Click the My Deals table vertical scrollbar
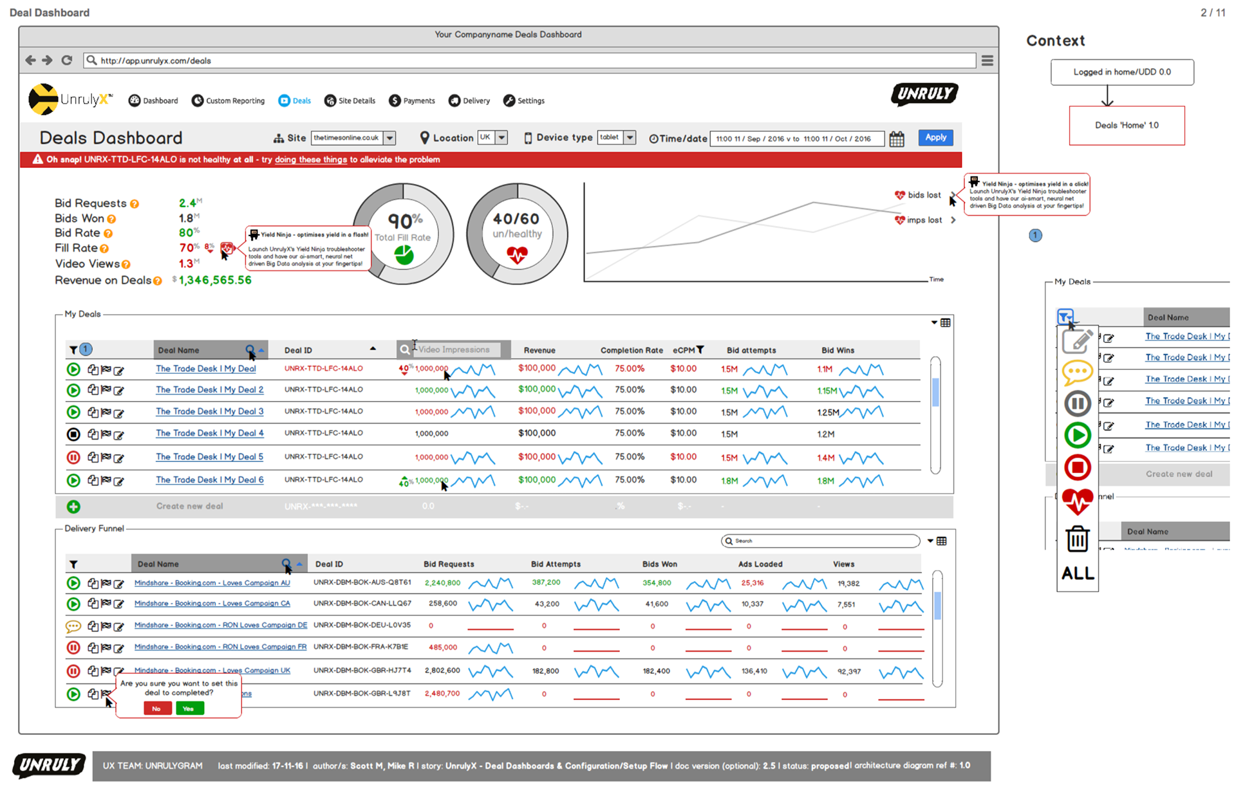The width and height of the screenshot is (1236, 787). click(x=935, y=393)
